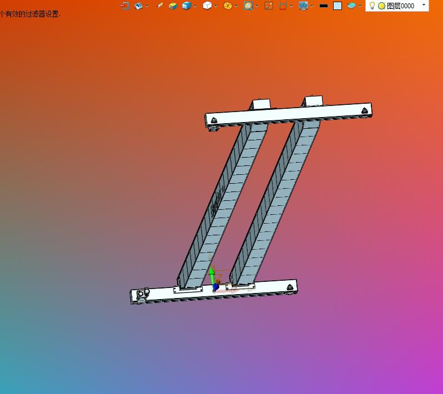Click the red measure bracket icon
443x394 pixels.
(x=283, y=6)
